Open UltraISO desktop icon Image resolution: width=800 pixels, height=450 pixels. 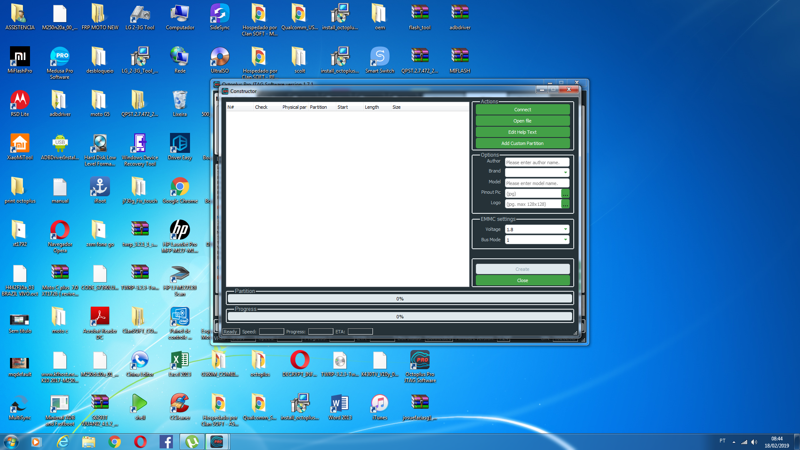[x=220, y=60]
